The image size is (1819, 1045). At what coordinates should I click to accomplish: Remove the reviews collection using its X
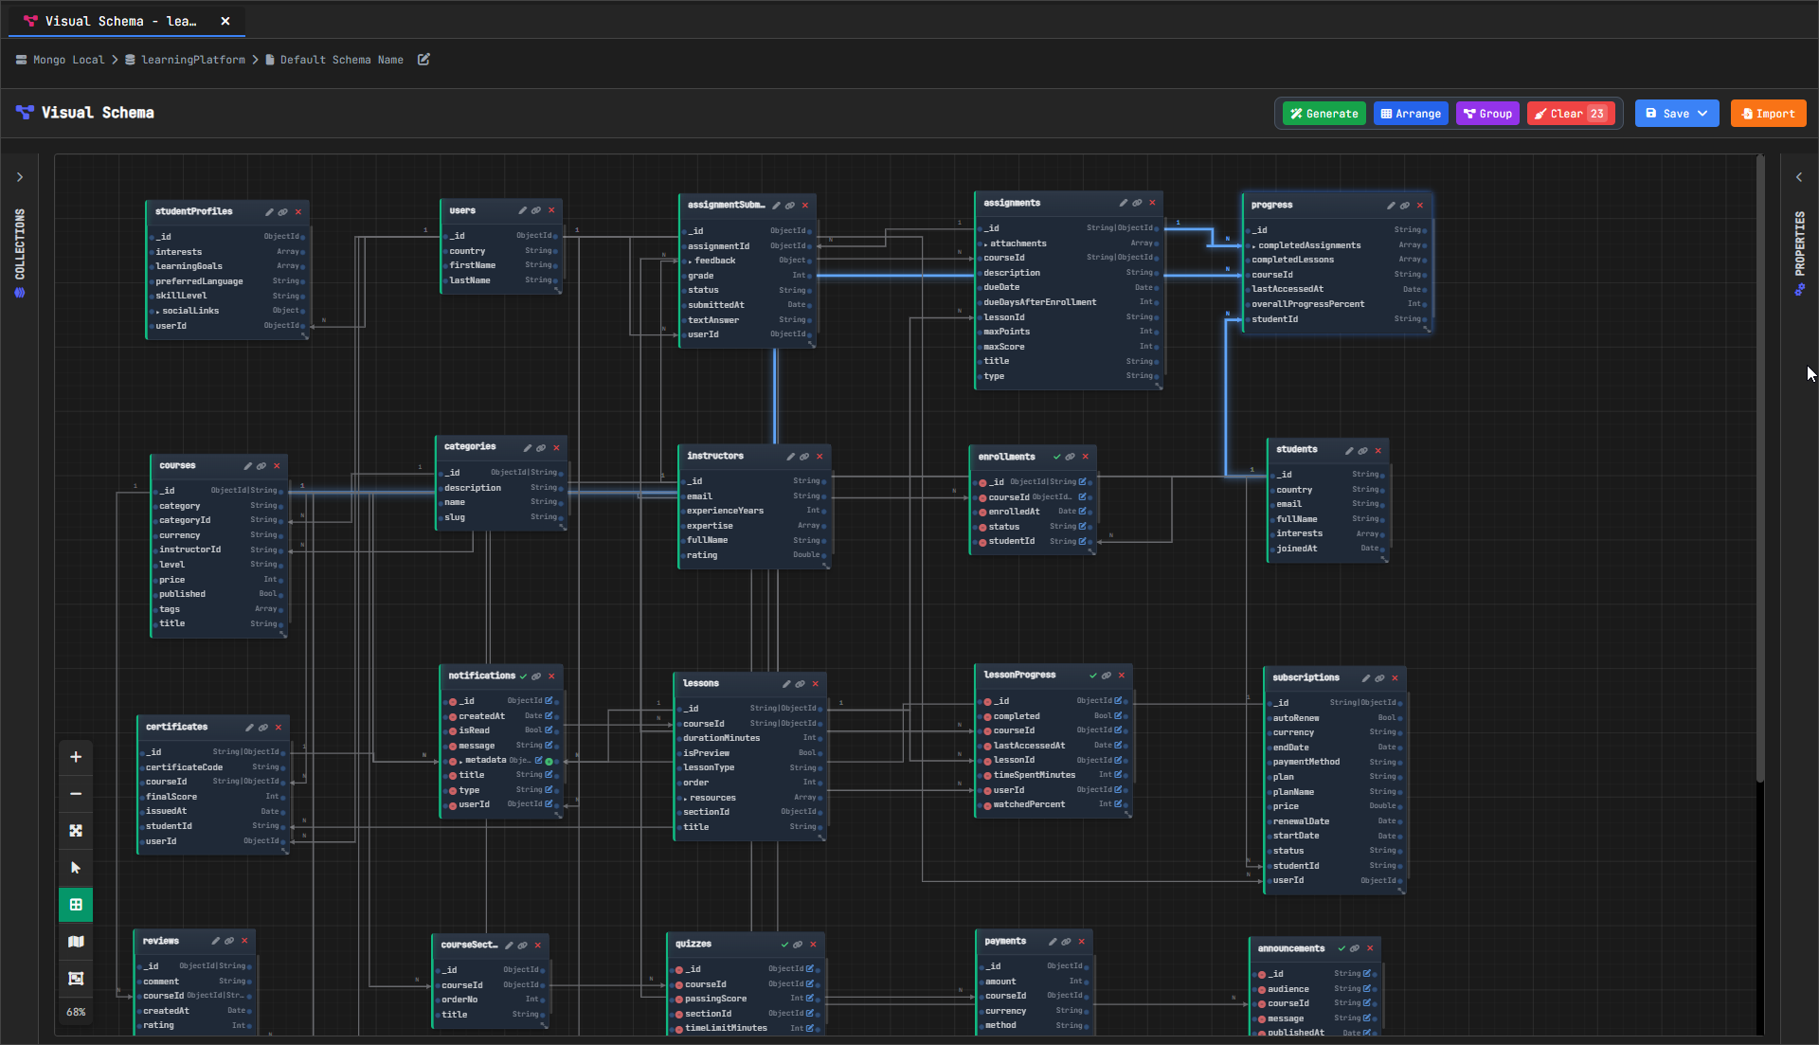coord(244,940)
